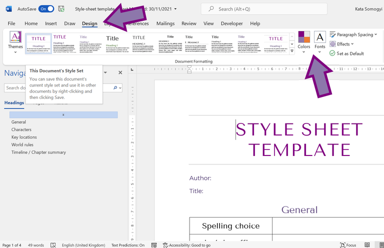Open the Help tab
This screenshot has height=248, width=384.
tap(255, 23)
